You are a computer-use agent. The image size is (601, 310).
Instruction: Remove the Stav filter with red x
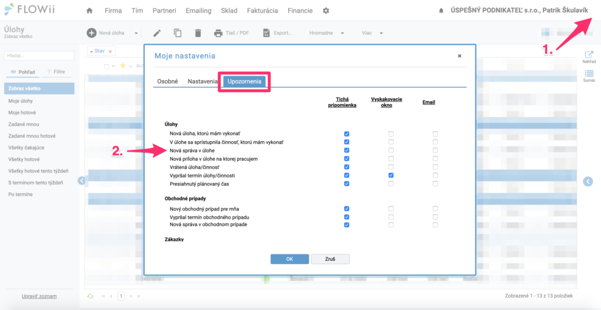coord(110,52)
